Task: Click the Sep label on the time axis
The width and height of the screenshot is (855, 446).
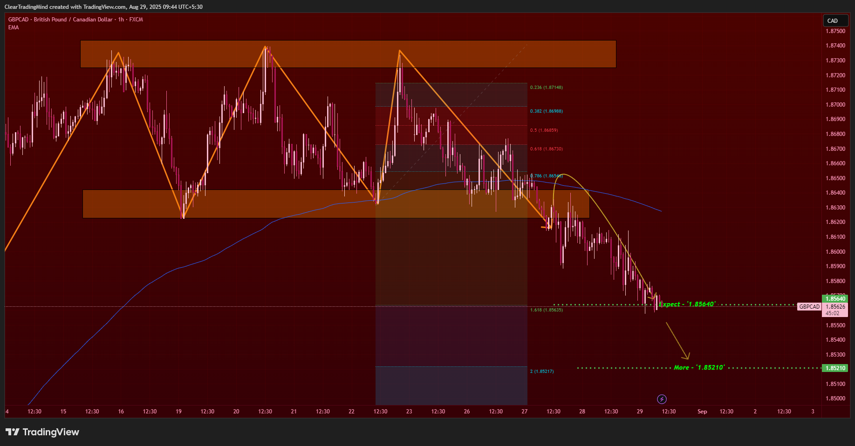Action: (702, 412)
